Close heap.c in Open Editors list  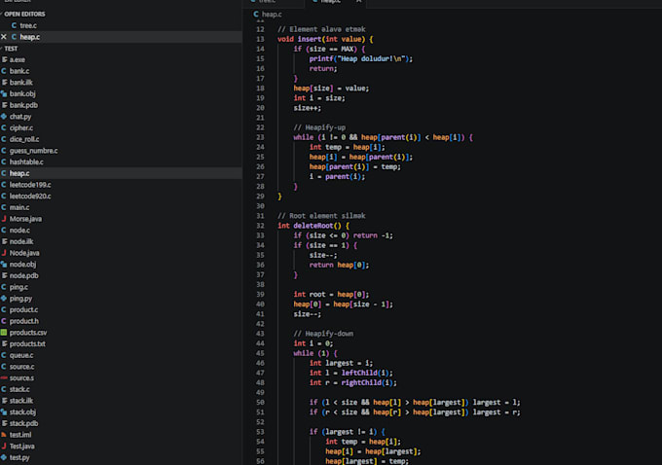(x=4, y=37)
